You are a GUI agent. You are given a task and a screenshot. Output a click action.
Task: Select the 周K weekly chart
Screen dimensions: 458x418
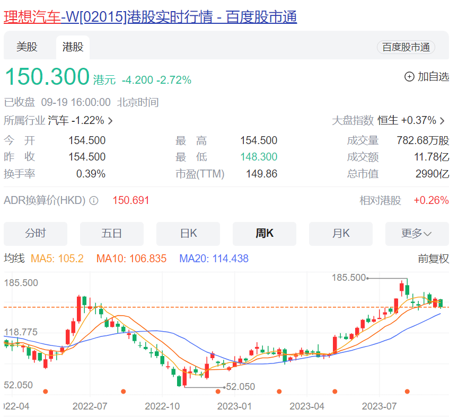pyautogui.click(x=265, y=234)
